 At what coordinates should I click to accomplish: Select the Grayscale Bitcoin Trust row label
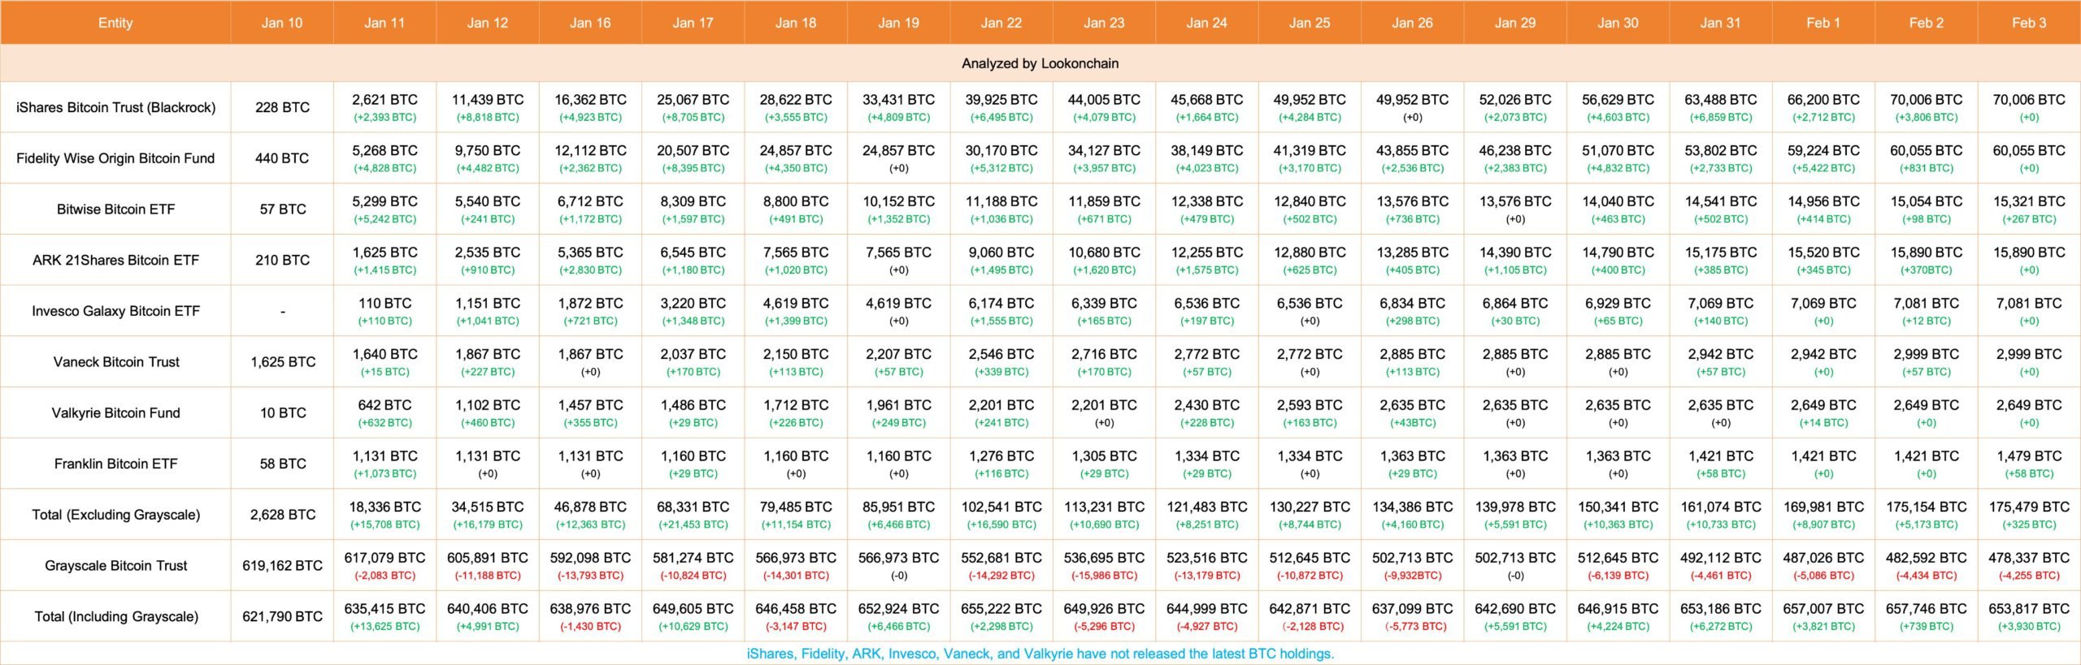coord(115,566)
